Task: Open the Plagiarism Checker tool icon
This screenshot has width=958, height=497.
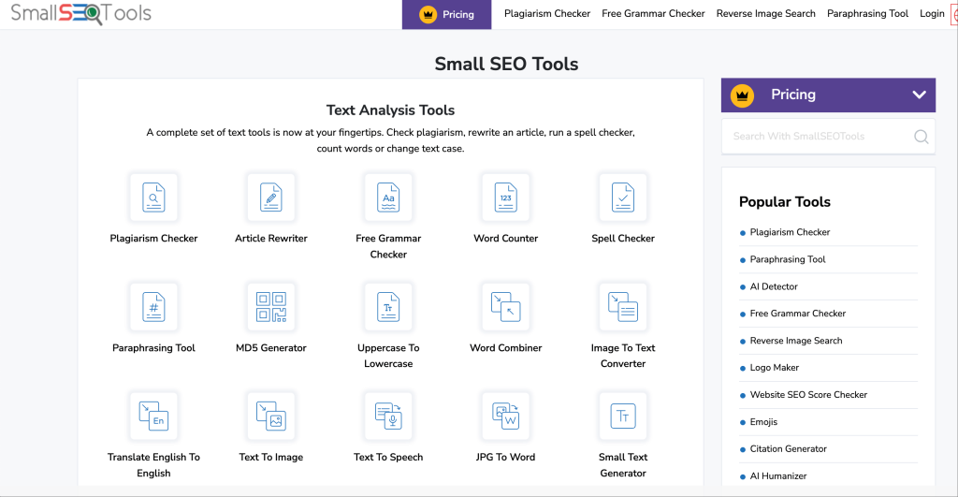Action: point(153,197)
